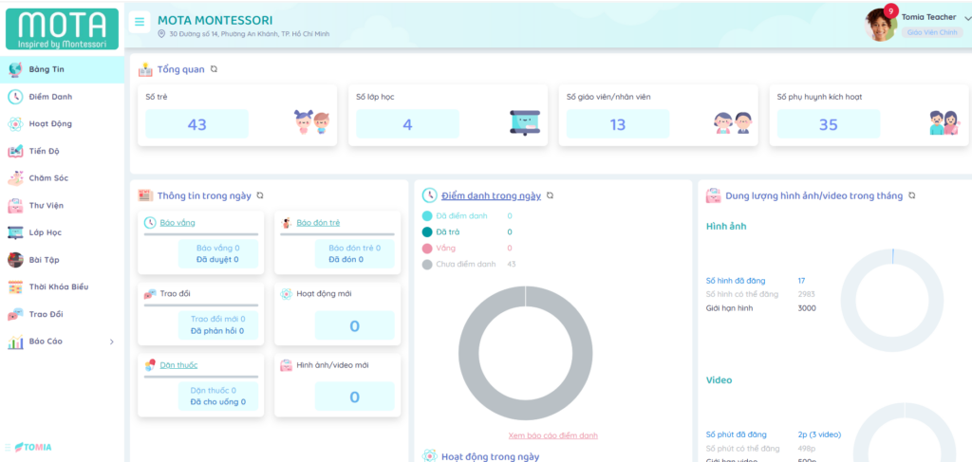Screen dimensions: 972x462
Task: Click the clock icon beside Điểm danh trong ngày
Action: click(x=429, y=195)
